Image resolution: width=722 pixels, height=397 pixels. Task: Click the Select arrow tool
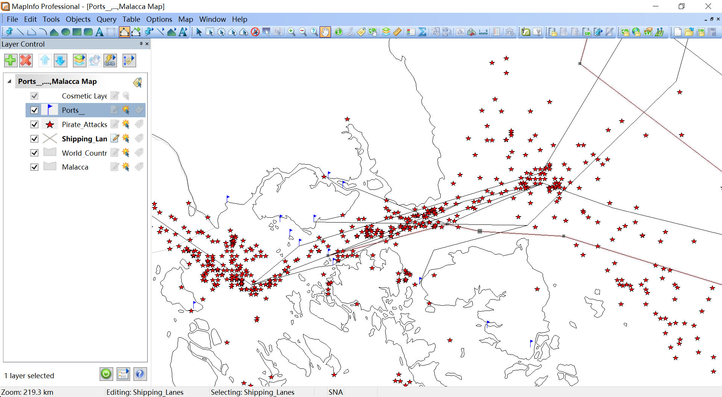199,32
